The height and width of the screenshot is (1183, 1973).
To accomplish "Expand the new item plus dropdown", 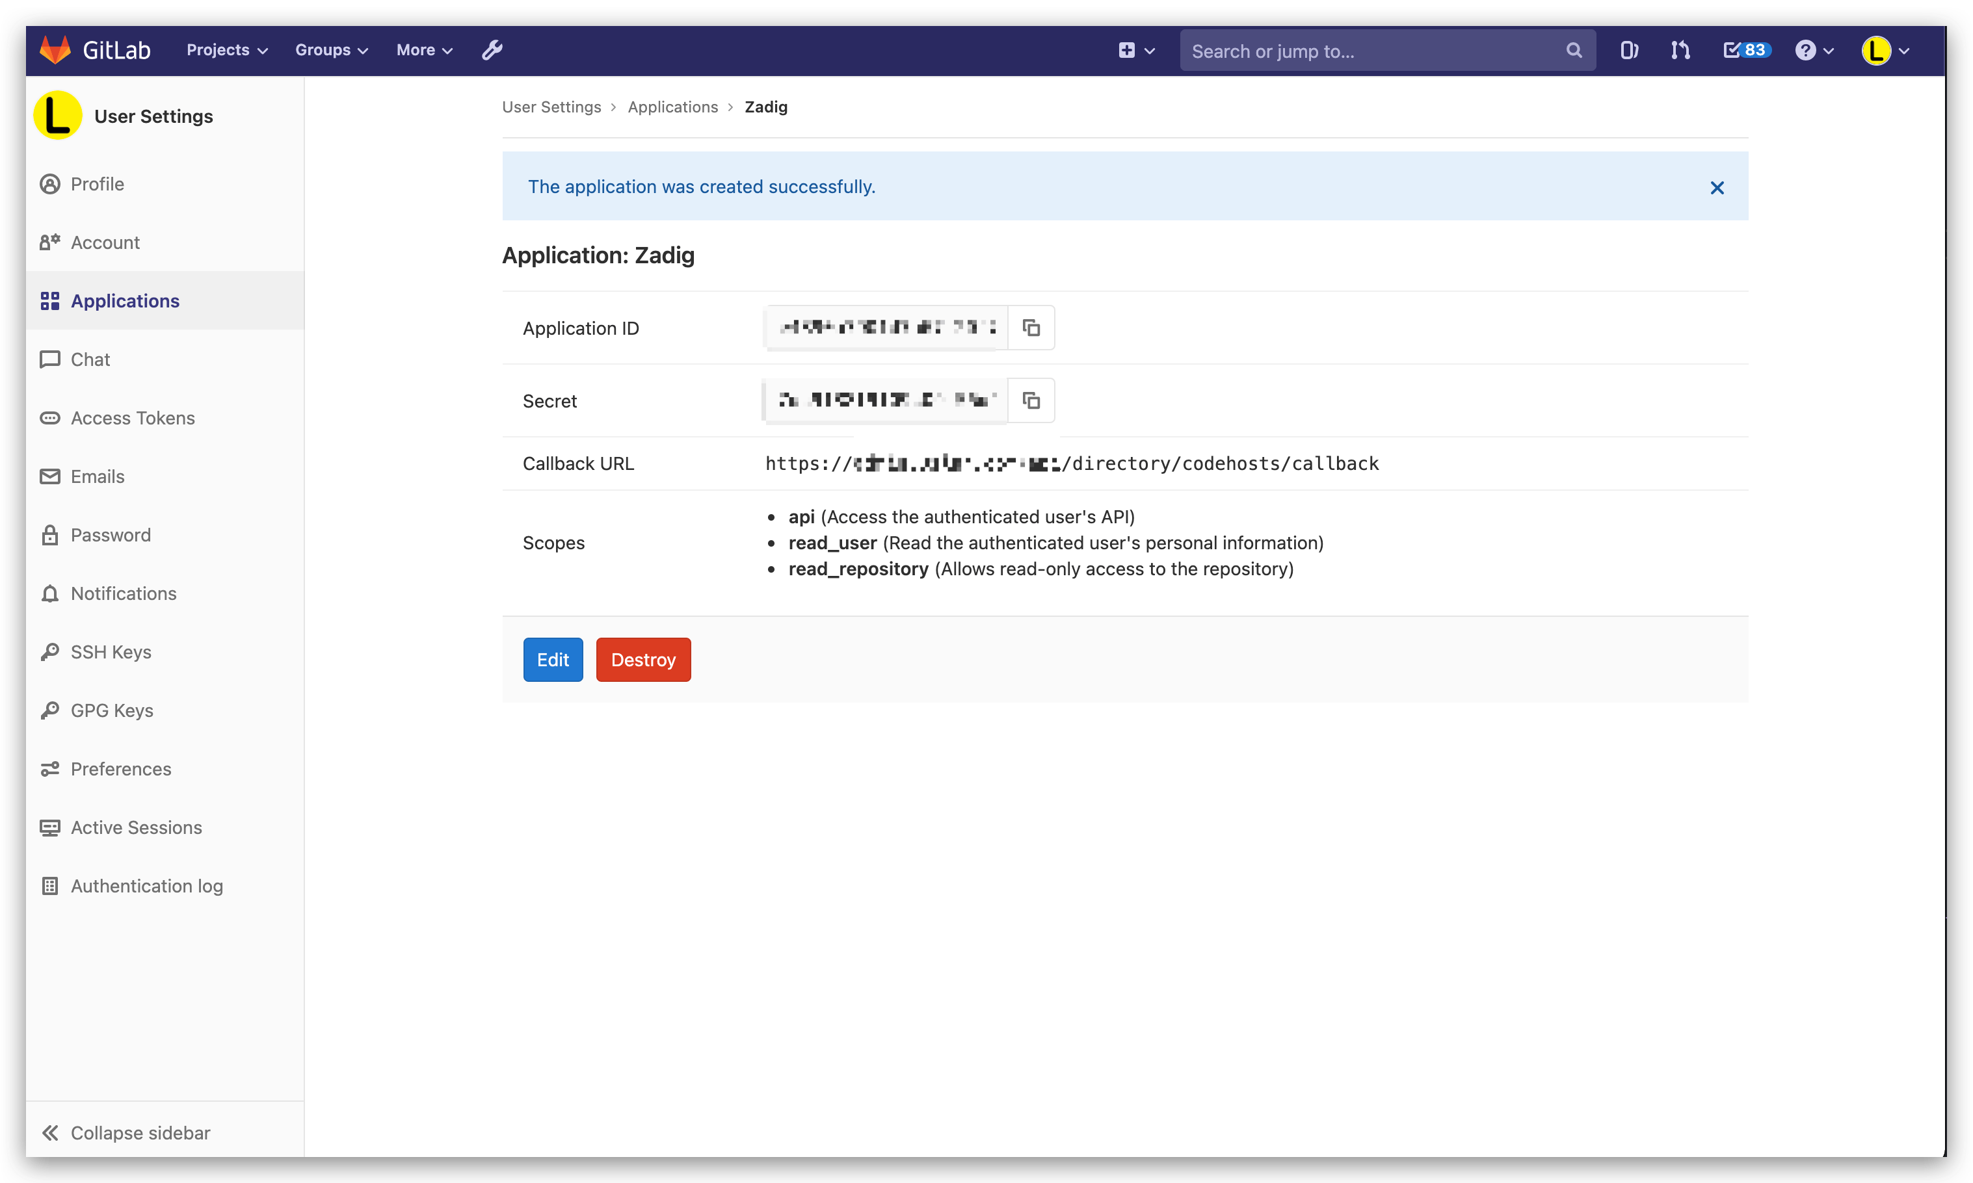I will pyautogui.click(x=1135, y=49).
